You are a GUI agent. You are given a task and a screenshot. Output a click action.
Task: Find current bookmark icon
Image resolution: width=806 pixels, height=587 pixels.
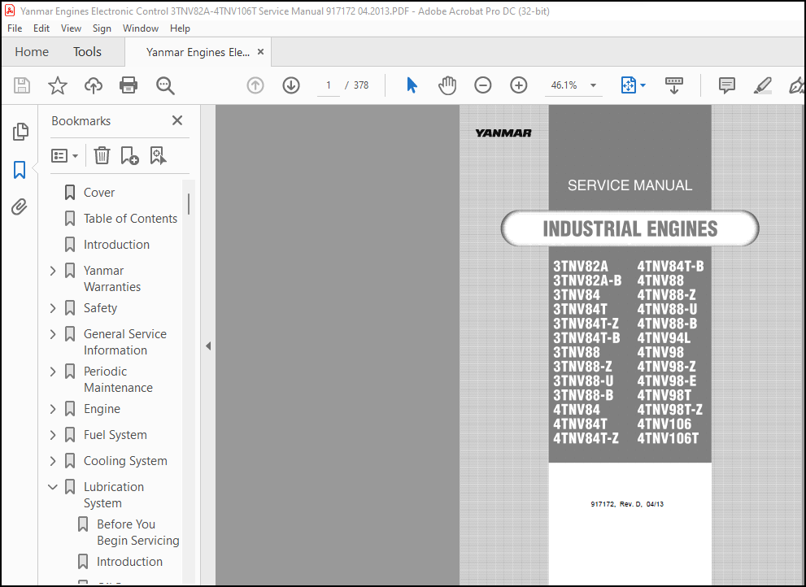[x=158, y=155]
